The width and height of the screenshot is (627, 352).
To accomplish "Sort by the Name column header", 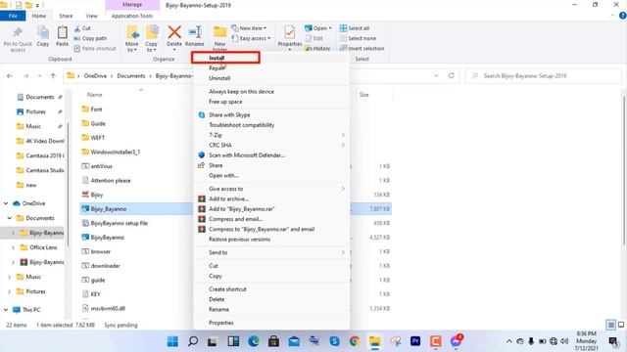I will (x=95, y=95).
